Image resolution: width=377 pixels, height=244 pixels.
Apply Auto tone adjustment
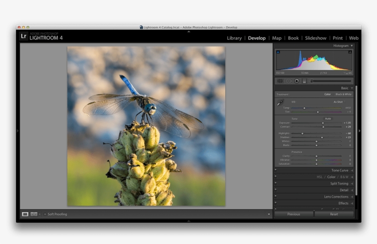click(x=328, y=118)
